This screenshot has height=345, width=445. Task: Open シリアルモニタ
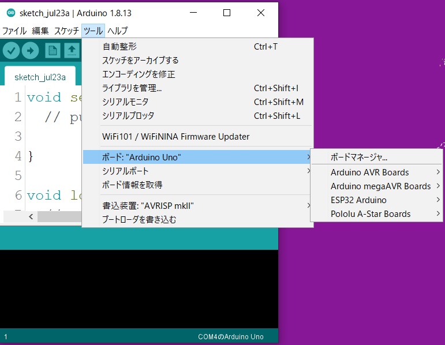pyautogui.click(x=198, y=102)
